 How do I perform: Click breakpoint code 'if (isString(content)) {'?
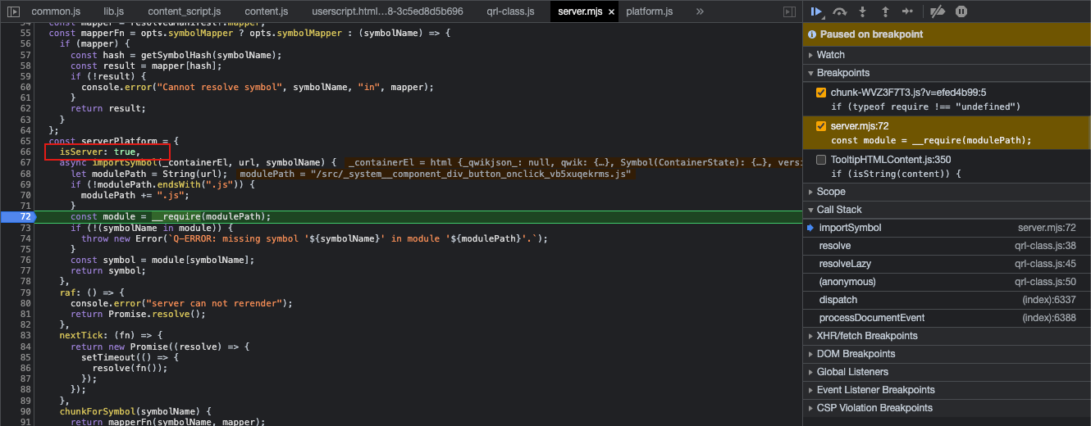(895, 174)
